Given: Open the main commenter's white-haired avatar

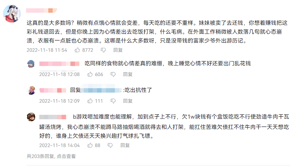Looking at the screenshot, I should [12, 14].
